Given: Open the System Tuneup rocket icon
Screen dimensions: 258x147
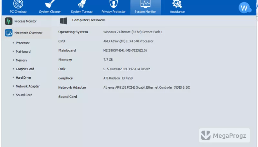Looking at the screenshot, I should pos(82,4).
